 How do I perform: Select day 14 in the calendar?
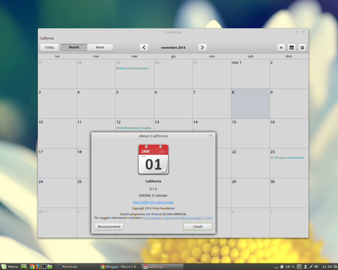pyautogui.click(x=212, y=125)
